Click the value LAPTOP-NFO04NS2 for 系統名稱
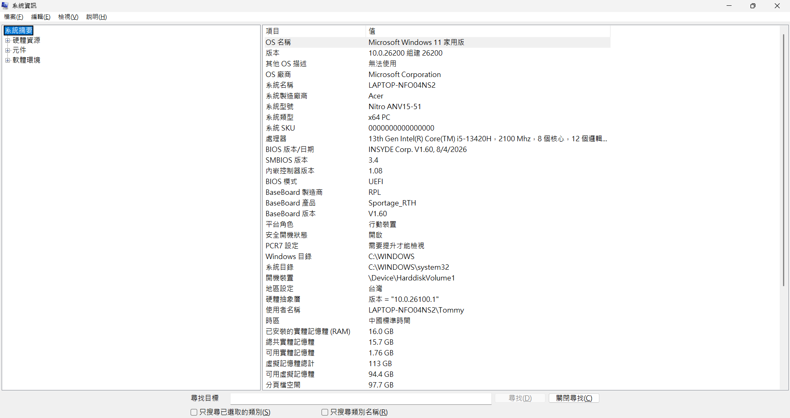This screenshot has height=418, width=790. [x=402, y=85]
